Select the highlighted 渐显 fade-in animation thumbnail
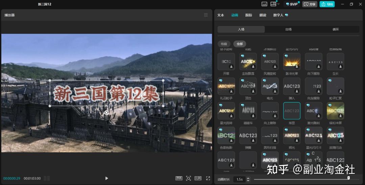Screen dimensions: 365x185 292,111
